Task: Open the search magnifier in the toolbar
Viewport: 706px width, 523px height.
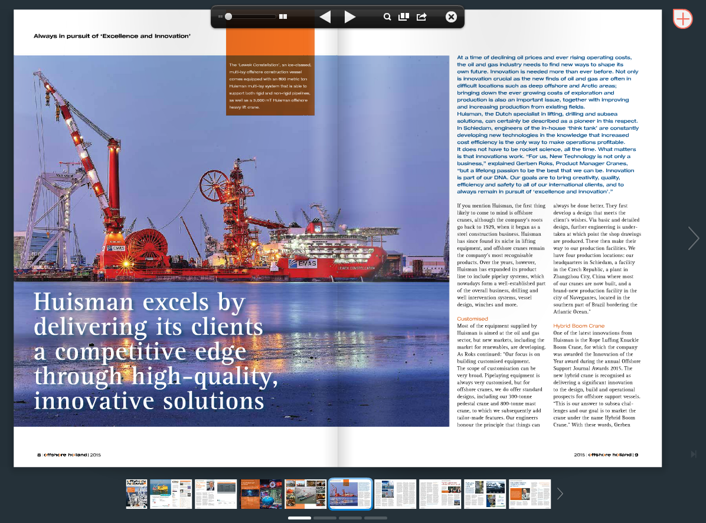Action: click(387, 17)
